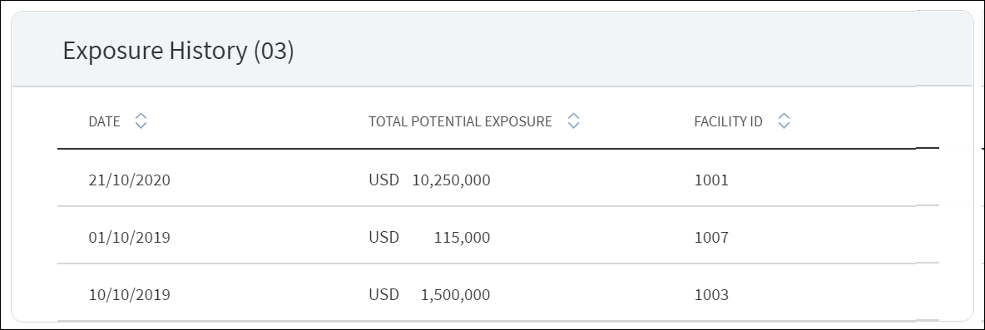Viewport: 985px width, 330px height.
Task: Open facility ID 1001
Action: tap(712, 180)
